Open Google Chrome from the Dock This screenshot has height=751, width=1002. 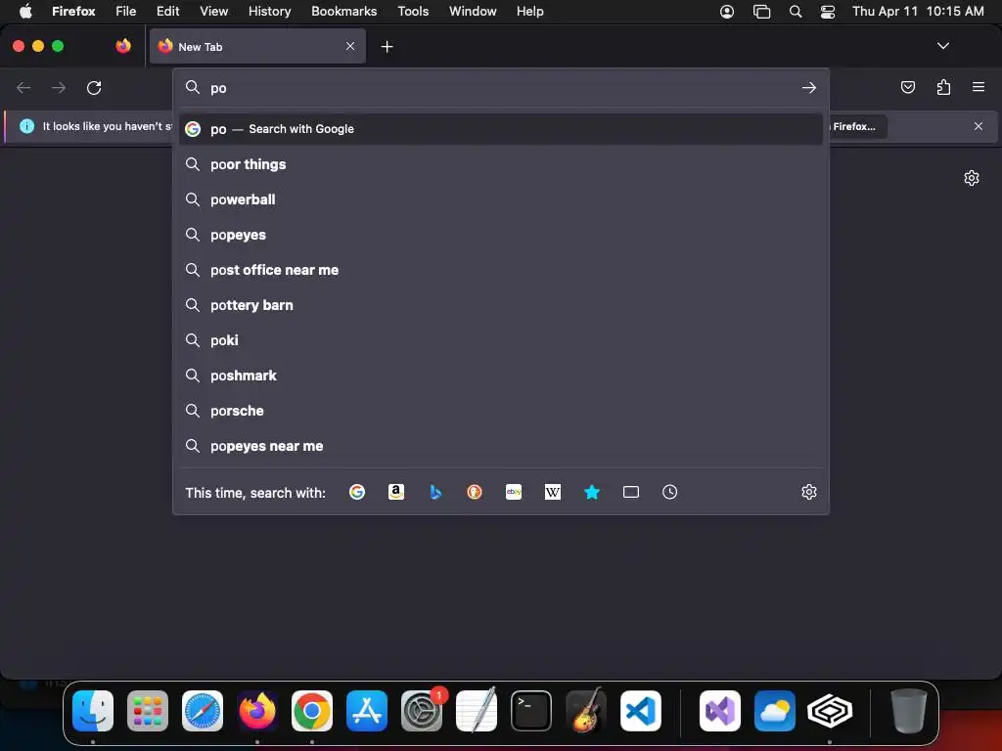[312, 710]
